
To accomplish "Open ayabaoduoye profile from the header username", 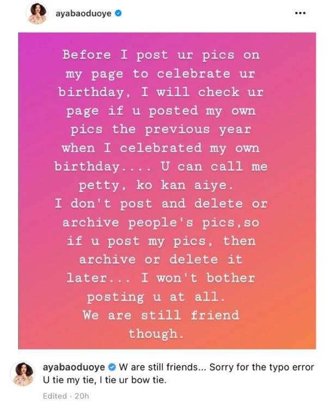I will pyautogui.click(x=84, y=14).
